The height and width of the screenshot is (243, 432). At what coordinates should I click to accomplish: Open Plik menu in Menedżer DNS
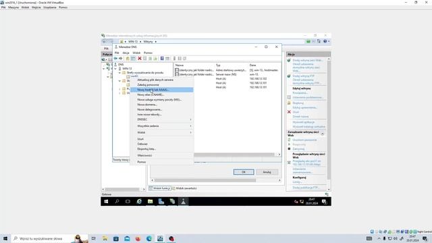click(x=117, y=53)
